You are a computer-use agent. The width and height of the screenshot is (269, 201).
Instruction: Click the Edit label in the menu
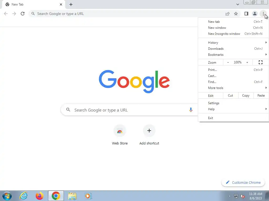tap(211, 96)
